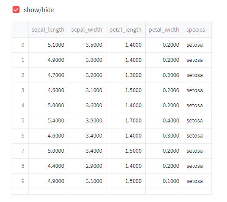The height and width of the screenshot is (202, 227).
Task: Click sepal_width value 3.1000 in row 3
Action: click(x=94, y=90)
